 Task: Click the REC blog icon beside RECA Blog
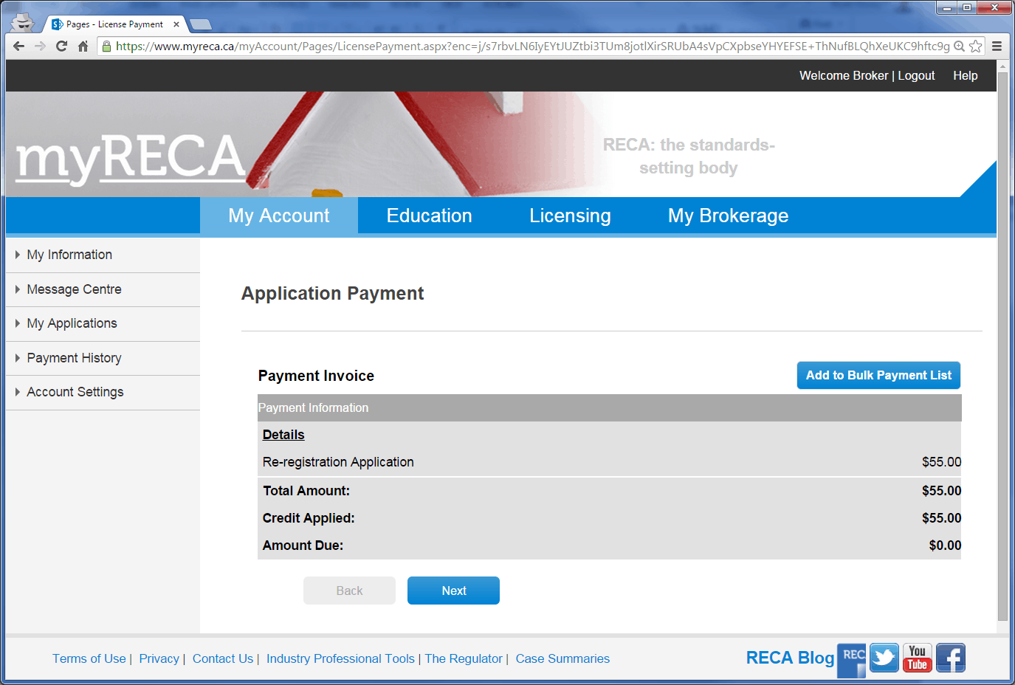[852, 659]
